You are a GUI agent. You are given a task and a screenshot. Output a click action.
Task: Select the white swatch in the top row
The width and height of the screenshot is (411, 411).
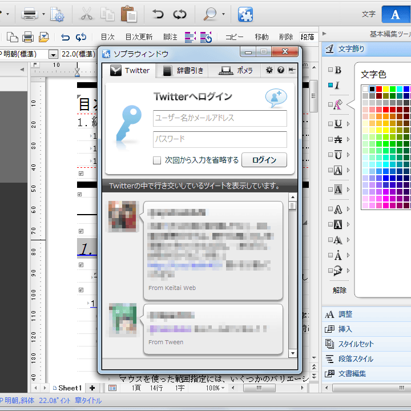coord(365,89)
